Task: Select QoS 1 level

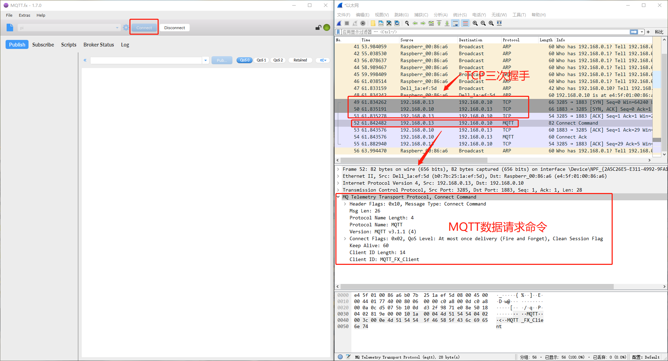Action: pyautogui.click(x=261, y=60)
